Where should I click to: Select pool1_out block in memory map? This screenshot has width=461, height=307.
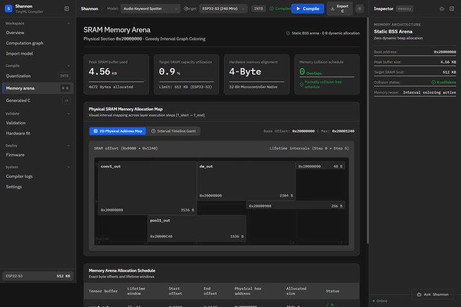coord(197,228)
